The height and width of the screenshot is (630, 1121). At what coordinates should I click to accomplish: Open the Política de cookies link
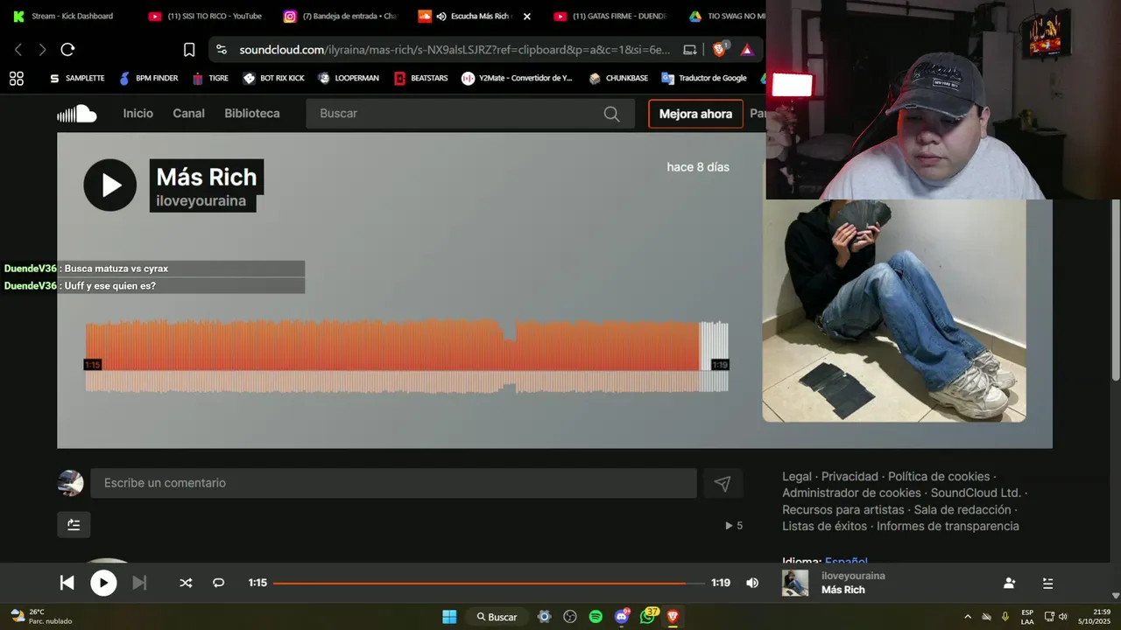pyautogui.click(x=939, y=477)
